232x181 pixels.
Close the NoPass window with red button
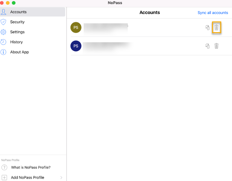point(2,3)
